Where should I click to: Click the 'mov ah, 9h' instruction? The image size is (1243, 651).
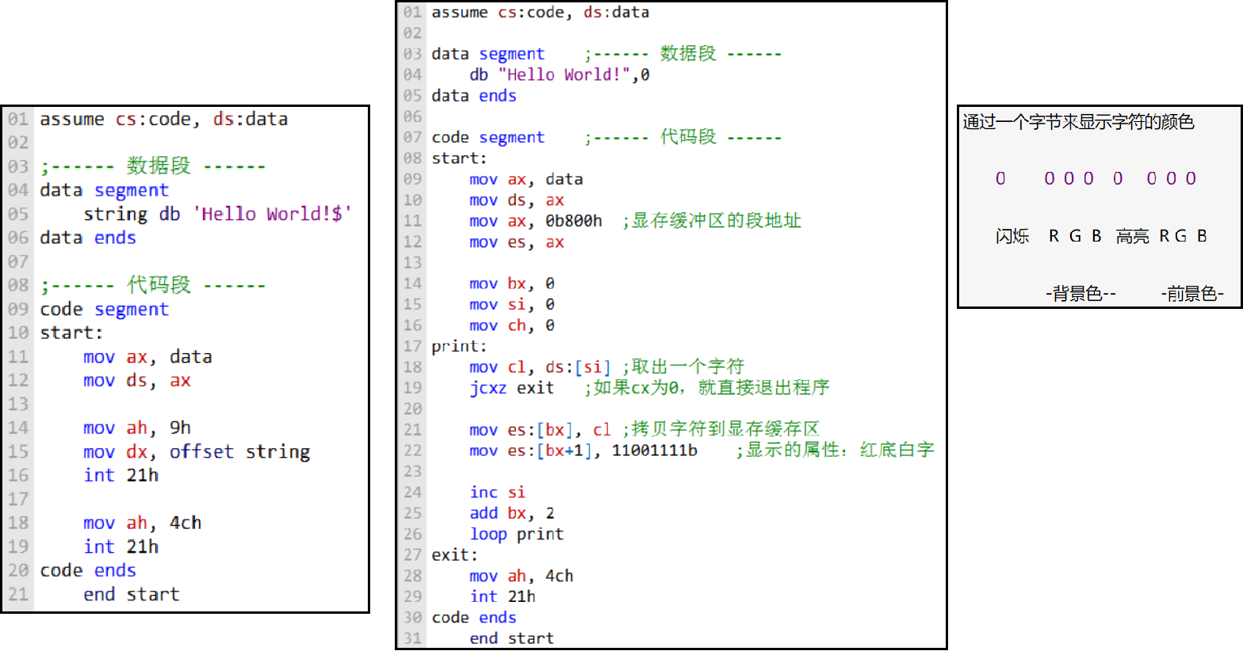click(x=137, y=428)
